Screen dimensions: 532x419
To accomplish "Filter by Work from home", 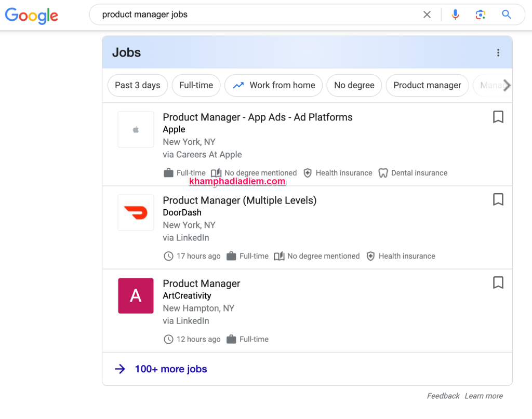I will tap(274, 85).
